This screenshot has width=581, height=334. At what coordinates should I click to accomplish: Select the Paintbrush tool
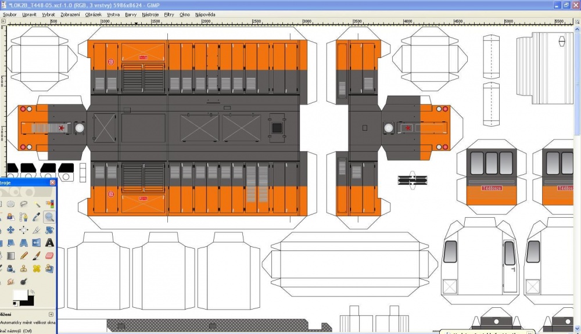pyautogui.click(x=36, y=256)
